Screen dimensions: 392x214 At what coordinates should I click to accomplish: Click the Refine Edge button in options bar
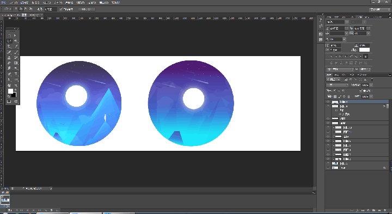pos(87,9)
